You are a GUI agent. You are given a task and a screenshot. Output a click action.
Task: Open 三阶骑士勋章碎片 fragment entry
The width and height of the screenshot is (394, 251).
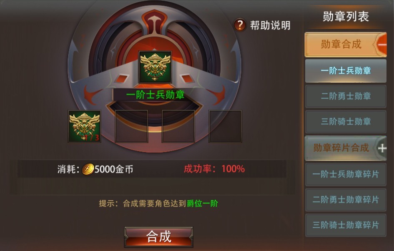tap(346, 225)
